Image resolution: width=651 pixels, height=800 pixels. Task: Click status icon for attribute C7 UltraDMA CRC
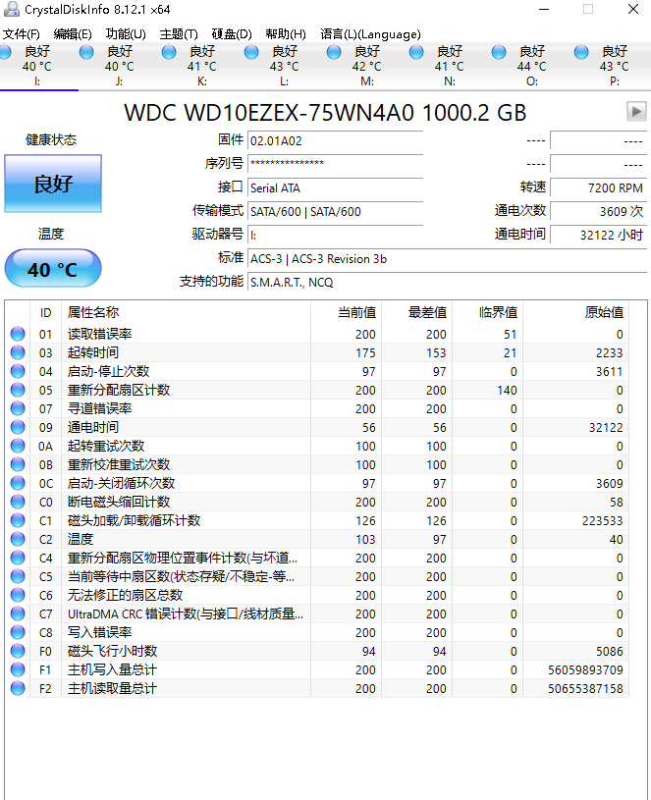coord(18,613)
